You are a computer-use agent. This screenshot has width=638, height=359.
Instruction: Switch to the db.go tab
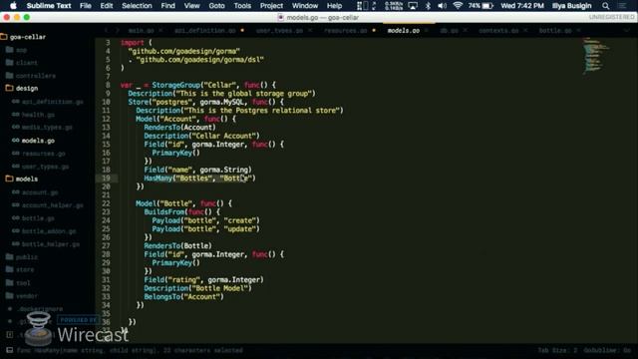[450, 31]
